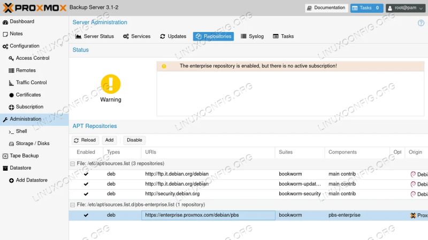Click the Remotes server icon

point(11,70)
